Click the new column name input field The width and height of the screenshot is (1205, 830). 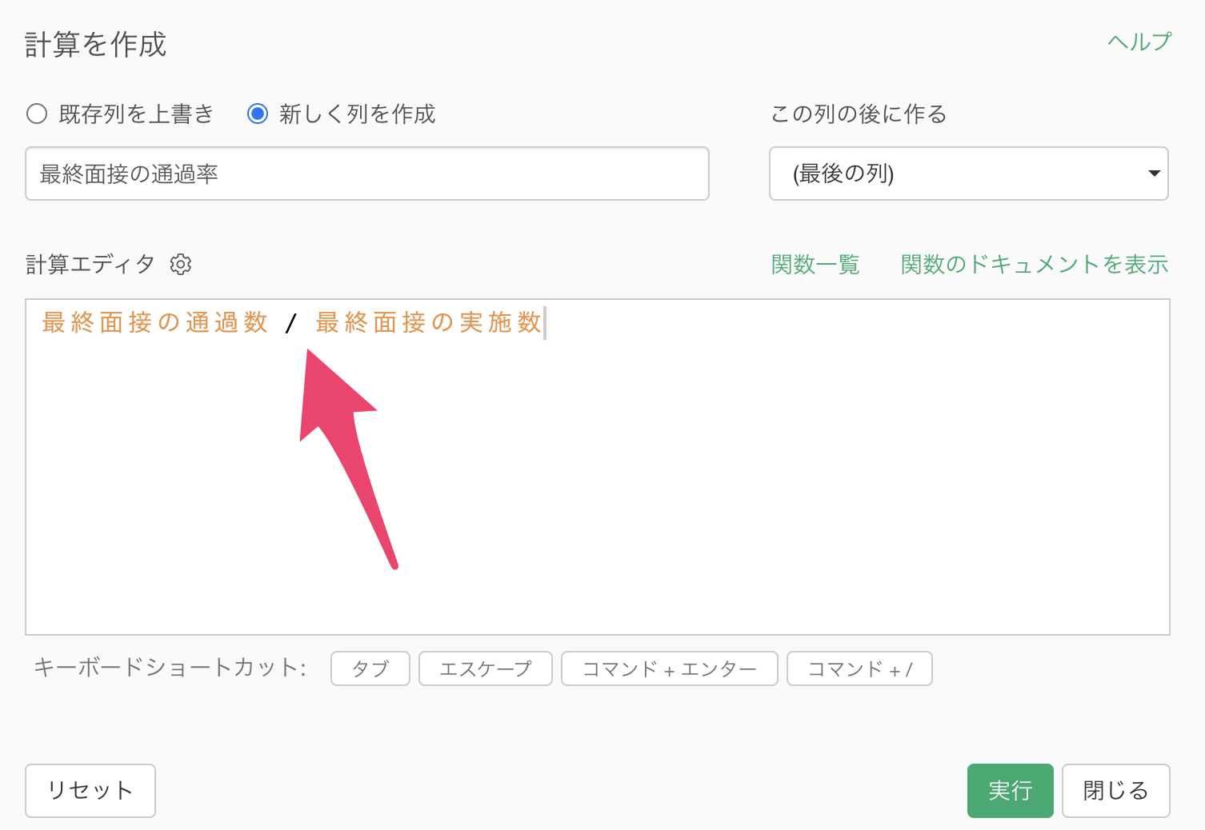[x=367, y=174]
